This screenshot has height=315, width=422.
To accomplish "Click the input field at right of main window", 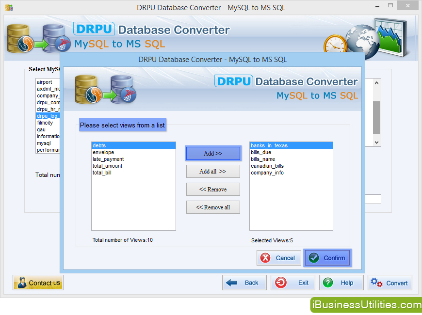I will (373, 199).
